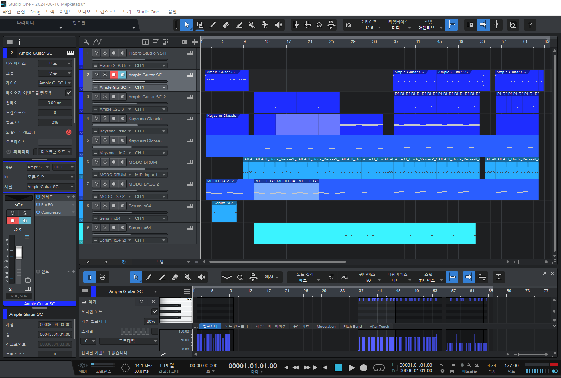Mute the MODO BASS 2 track

tap(96, 184)
